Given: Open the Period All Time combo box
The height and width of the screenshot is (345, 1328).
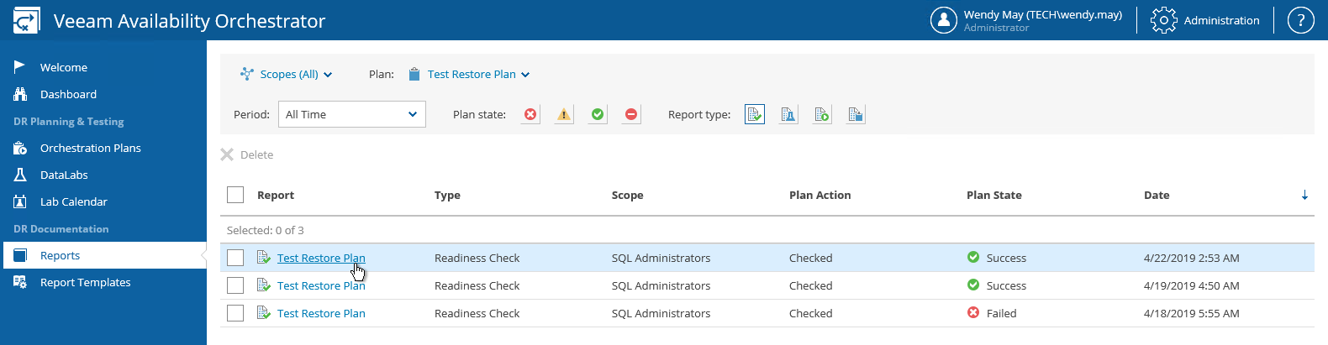Looking at the screenshot, I should pyautogui.click(x=351, y=114).
